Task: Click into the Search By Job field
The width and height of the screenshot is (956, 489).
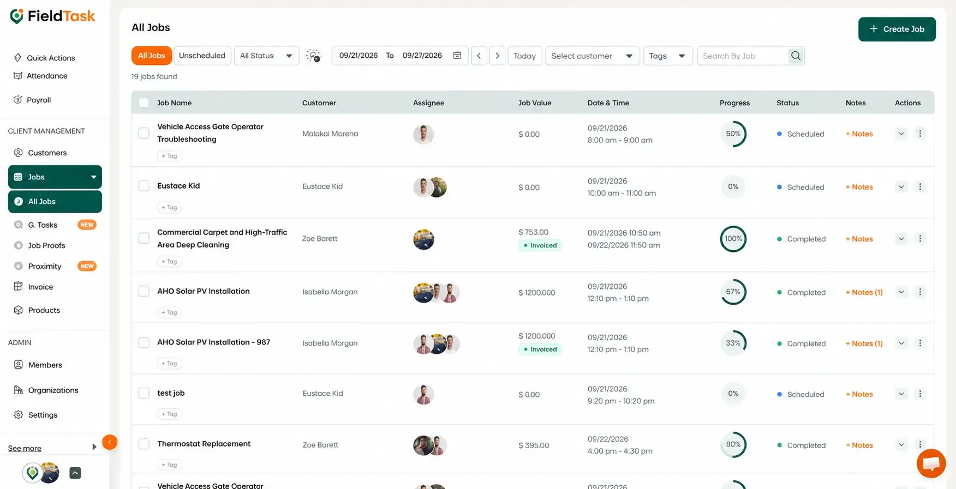Action: [743, 56]
